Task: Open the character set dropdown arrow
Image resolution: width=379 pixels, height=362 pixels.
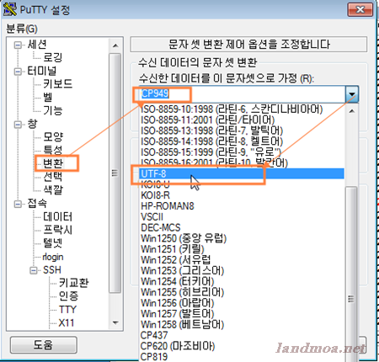Action: click(x=352, y=94)
